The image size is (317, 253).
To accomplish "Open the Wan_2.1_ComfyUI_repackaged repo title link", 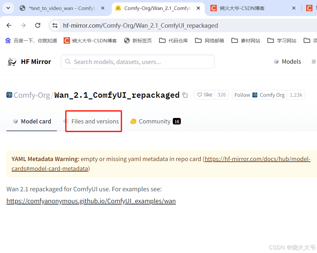I will click(x=117, y=95).
